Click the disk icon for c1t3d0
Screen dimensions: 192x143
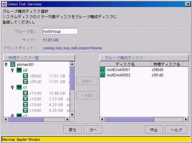[x=25, y=105]
